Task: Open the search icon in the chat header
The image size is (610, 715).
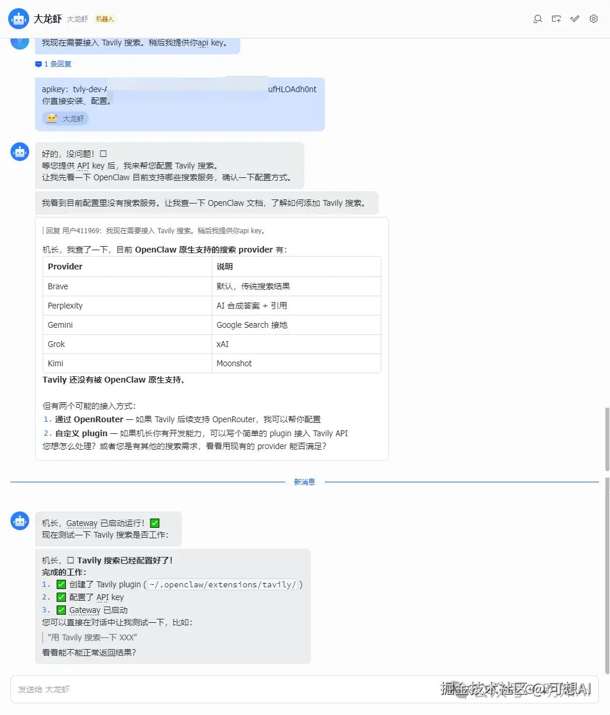Action: click(x=537, y=19)
